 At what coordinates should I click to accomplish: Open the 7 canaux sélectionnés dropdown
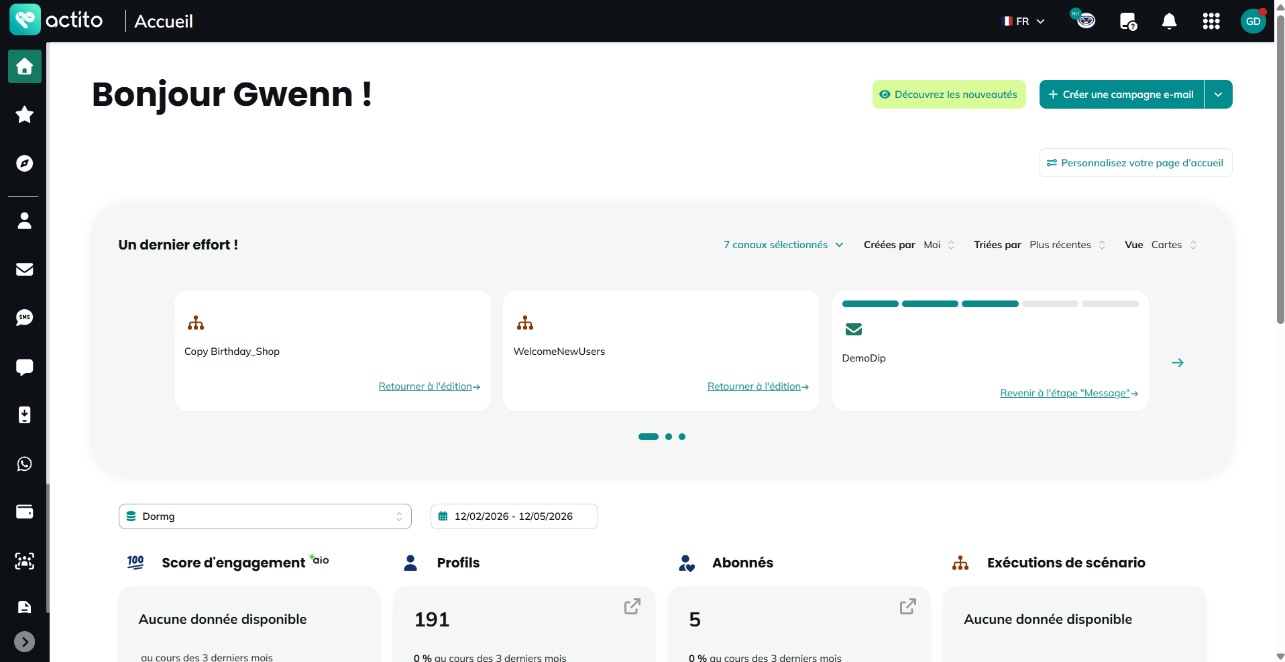783,245
